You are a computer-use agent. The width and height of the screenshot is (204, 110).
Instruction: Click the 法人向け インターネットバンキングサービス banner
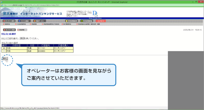[x=32, y=14]
